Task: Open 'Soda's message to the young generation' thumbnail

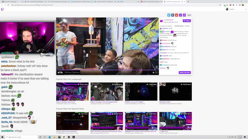Action: click(107, 92)
